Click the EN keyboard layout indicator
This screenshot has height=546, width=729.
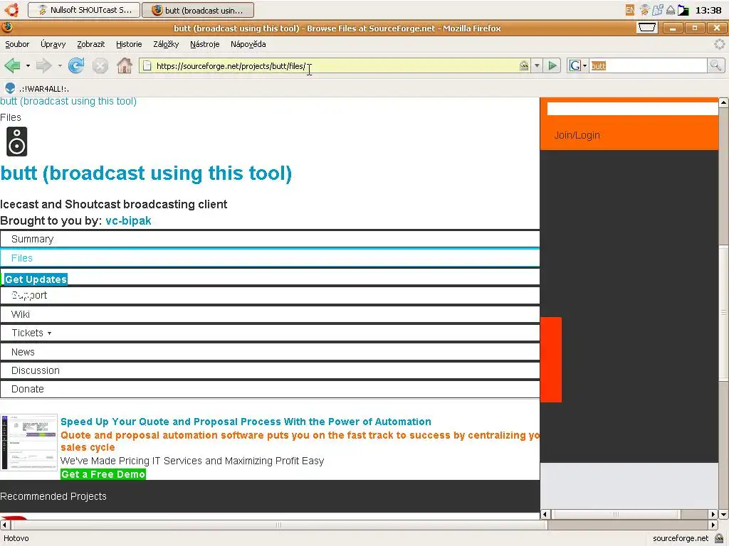[629, 10]
